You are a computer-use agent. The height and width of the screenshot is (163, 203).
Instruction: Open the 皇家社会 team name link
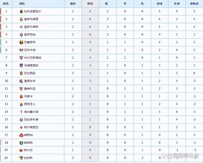30,81
